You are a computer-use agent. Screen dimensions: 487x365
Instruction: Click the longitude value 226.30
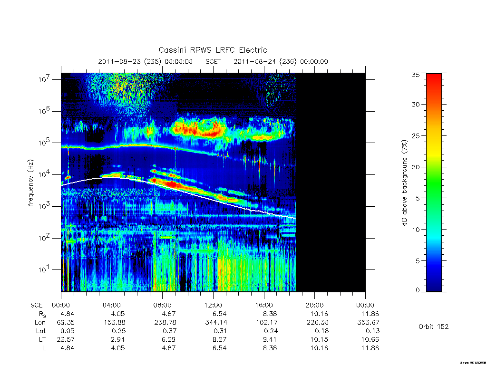(x=317, y=323)
